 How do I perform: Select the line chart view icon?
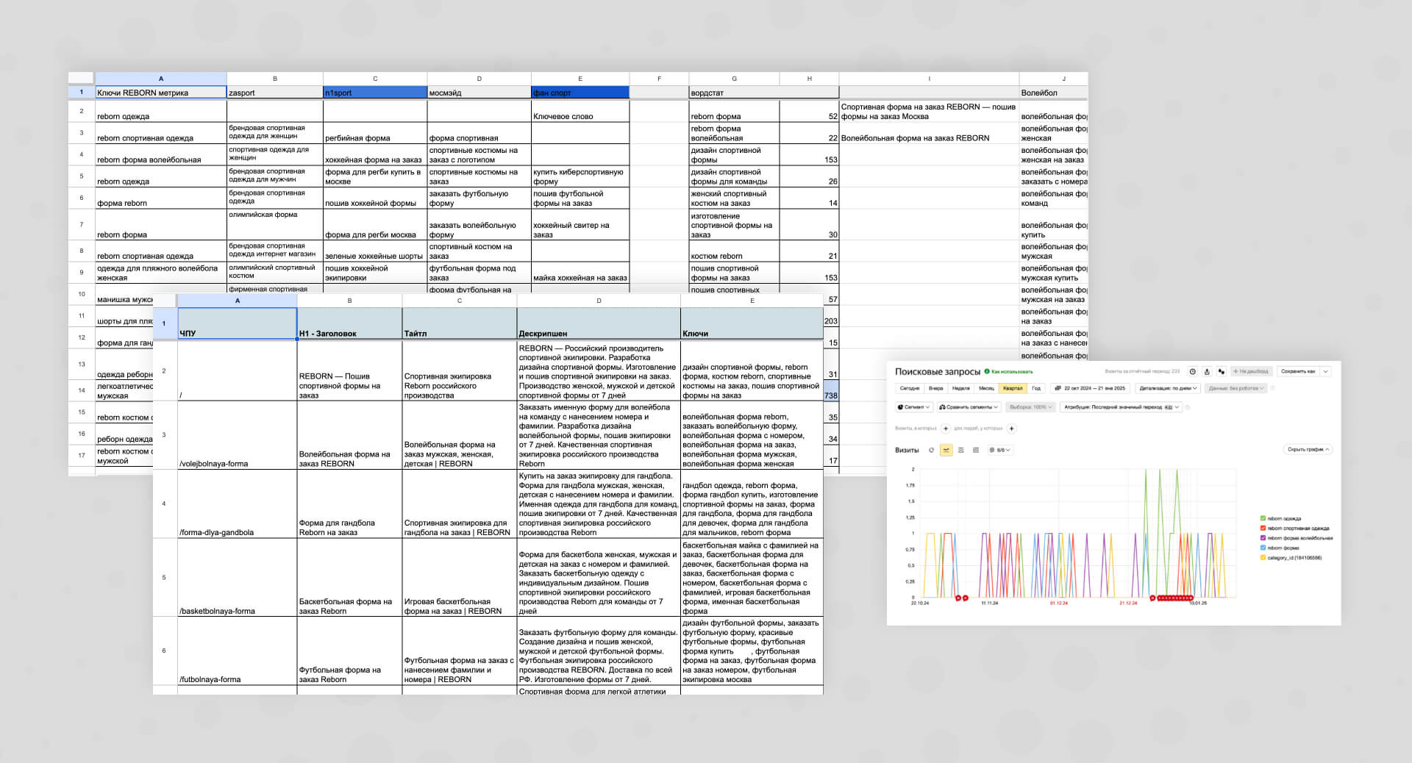pyautogui.click(x=946, y=450)
